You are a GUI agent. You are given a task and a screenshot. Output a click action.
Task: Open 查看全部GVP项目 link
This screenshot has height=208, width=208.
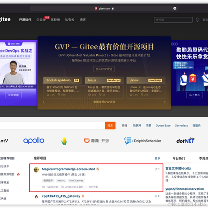(x=104, y=102)
